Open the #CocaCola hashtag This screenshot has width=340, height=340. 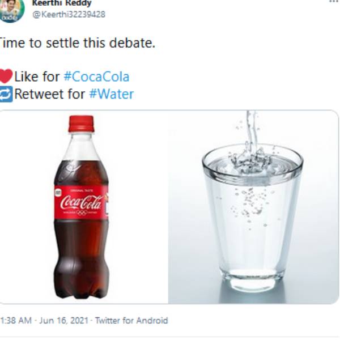pyautogui.click(x=96, y=76)
